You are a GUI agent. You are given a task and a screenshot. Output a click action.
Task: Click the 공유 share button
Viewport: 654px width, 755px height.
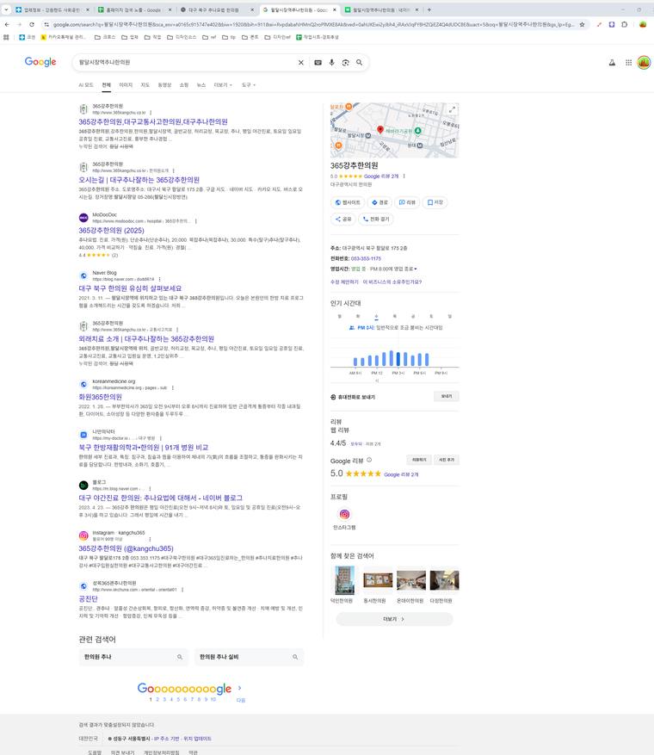pyautogui.click(x=343, y=219)
